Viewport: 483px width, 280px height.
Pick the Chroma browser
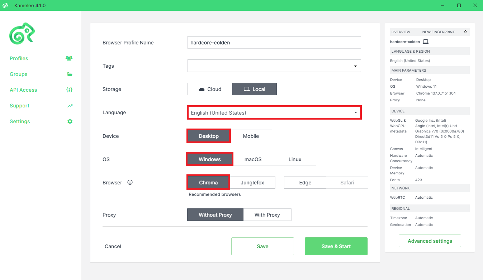click(x=208, y=183)
